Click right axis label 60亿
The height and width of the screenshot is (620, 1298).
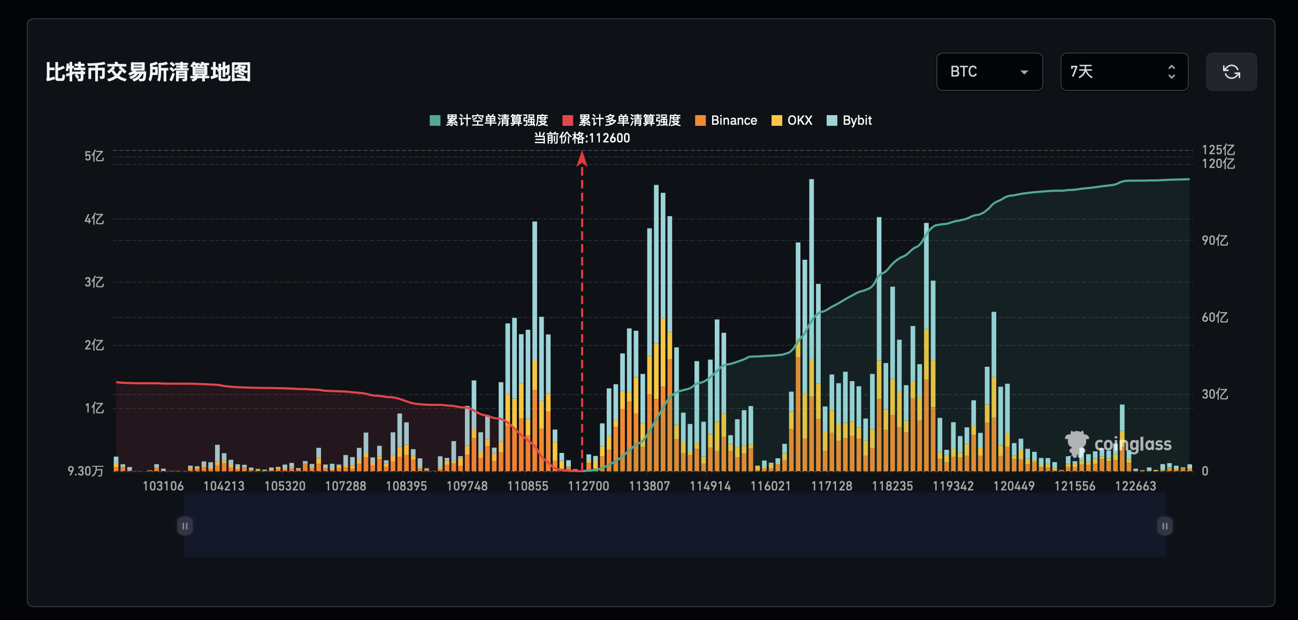click(x=1215, y=317)
